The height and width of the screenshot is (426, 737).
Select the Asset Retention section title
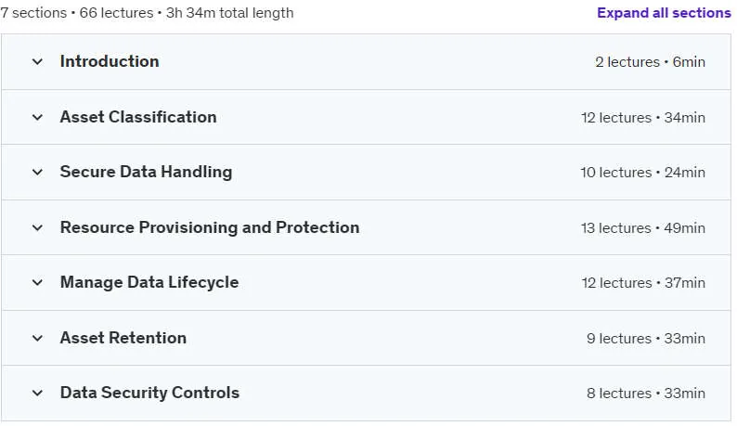coord(123,338)
